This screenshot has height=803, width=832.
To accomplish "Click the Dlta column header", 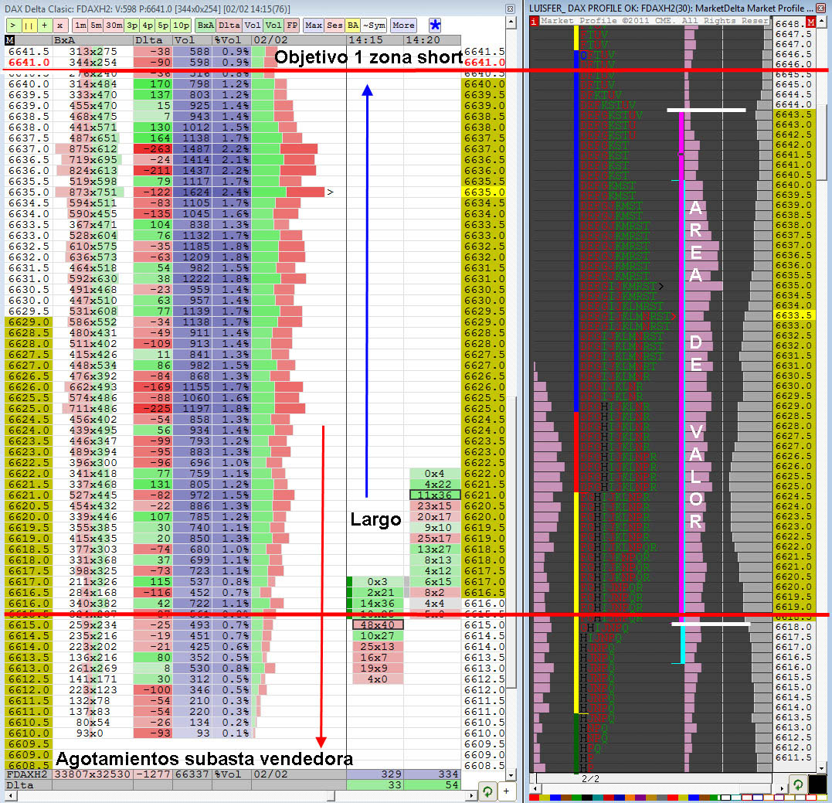I will pyautogui.click(x=153, y=40).
